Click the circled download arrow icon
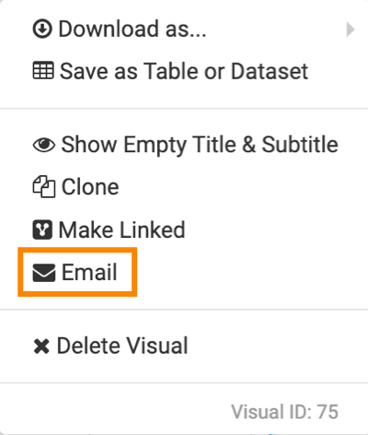 (x=42, y=29)
